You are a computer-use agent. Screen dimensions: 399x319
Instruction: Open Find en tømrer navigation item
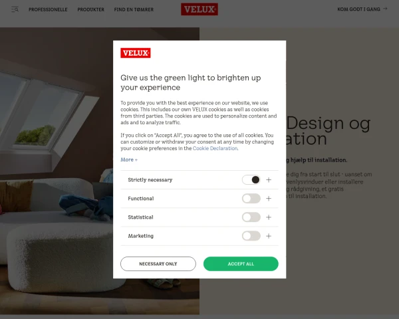[134, 9]
